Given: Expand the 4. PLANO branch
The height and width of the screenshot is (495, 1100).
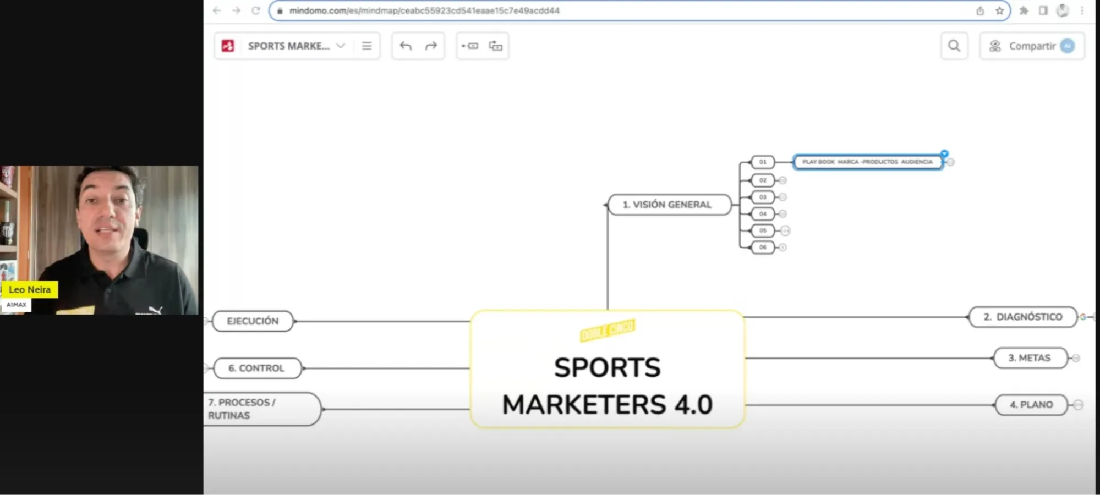Looking at the screenshot, I should (x=1078, y=405).
